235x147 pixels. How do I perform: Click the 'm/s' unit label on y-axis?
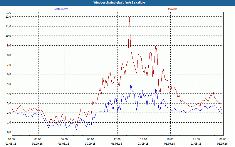[9, 13]
